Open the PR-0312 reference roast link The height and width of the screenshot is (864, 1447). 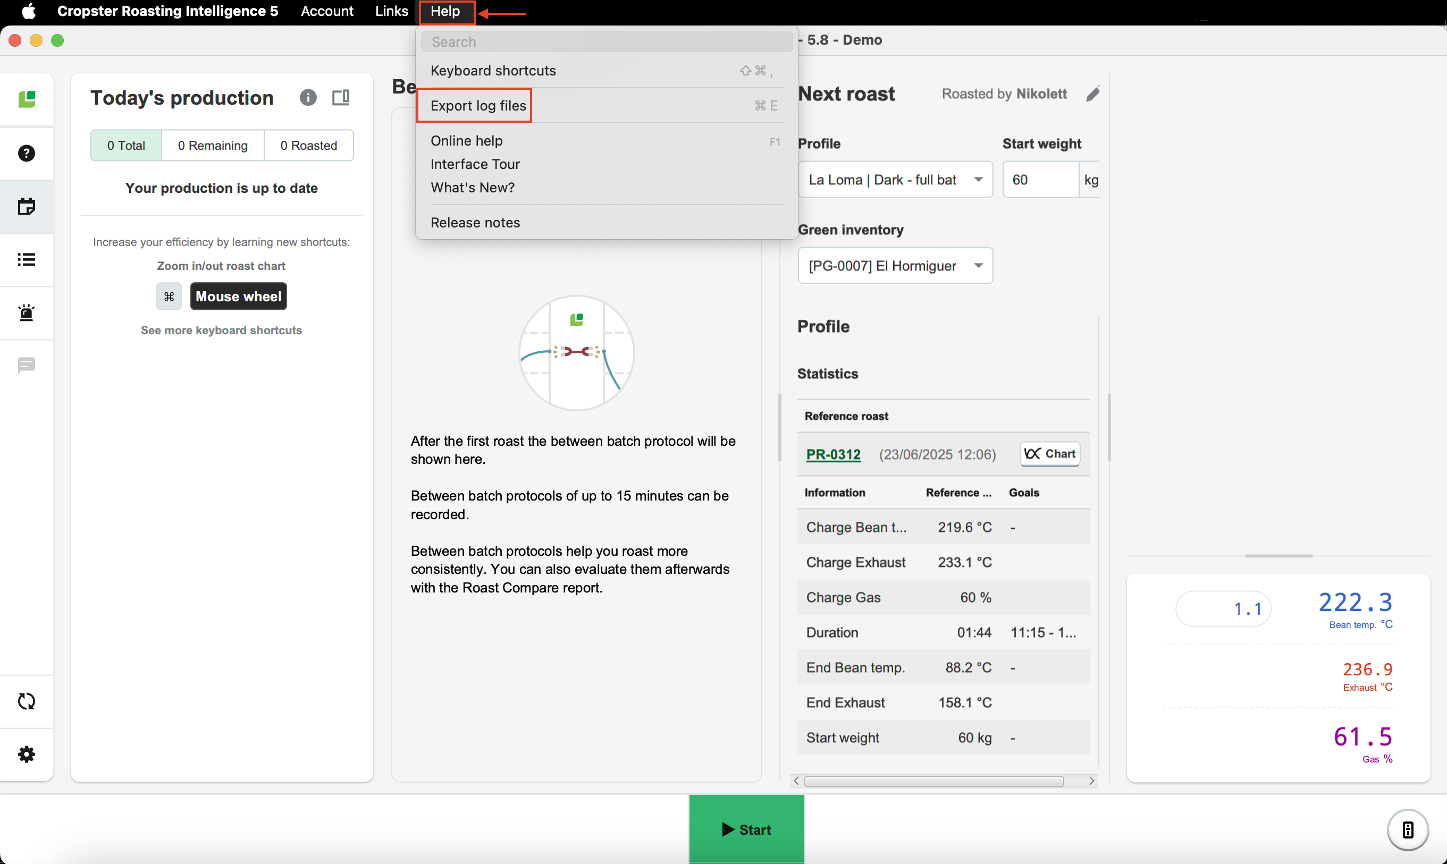pyautogui.click(x=833, y=454)
